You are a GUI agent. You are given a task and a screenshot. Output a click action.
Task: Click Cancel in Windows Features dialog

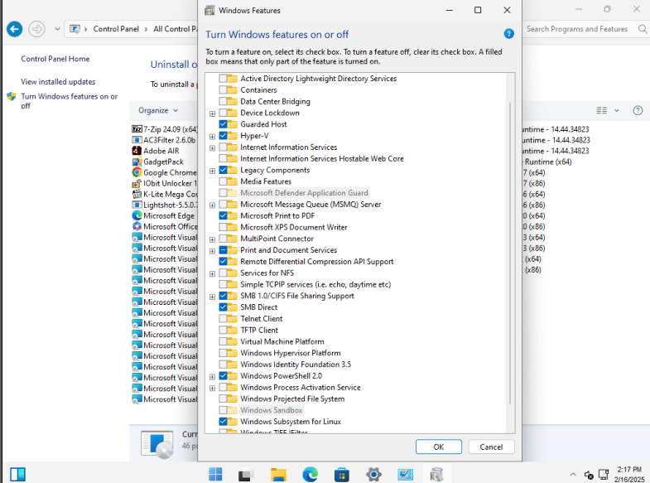tap(491, 447)
